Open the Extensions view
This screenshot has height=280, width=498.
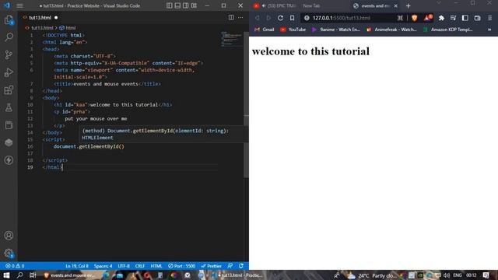pyautogui.click(x=9, y=90)
